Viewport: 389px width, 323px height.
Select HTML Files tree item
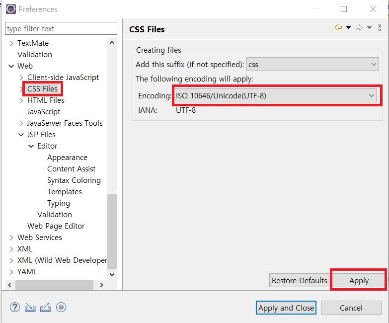point(46,100)
